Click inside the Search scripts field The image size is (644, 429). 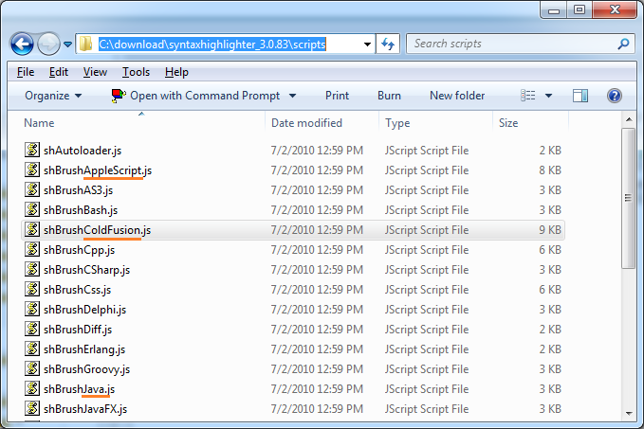click(513, 44)
